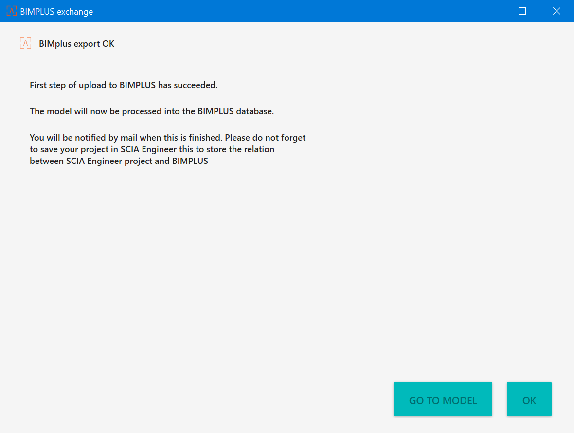Click the "model will now be processed" line

(x=152, y=111)
